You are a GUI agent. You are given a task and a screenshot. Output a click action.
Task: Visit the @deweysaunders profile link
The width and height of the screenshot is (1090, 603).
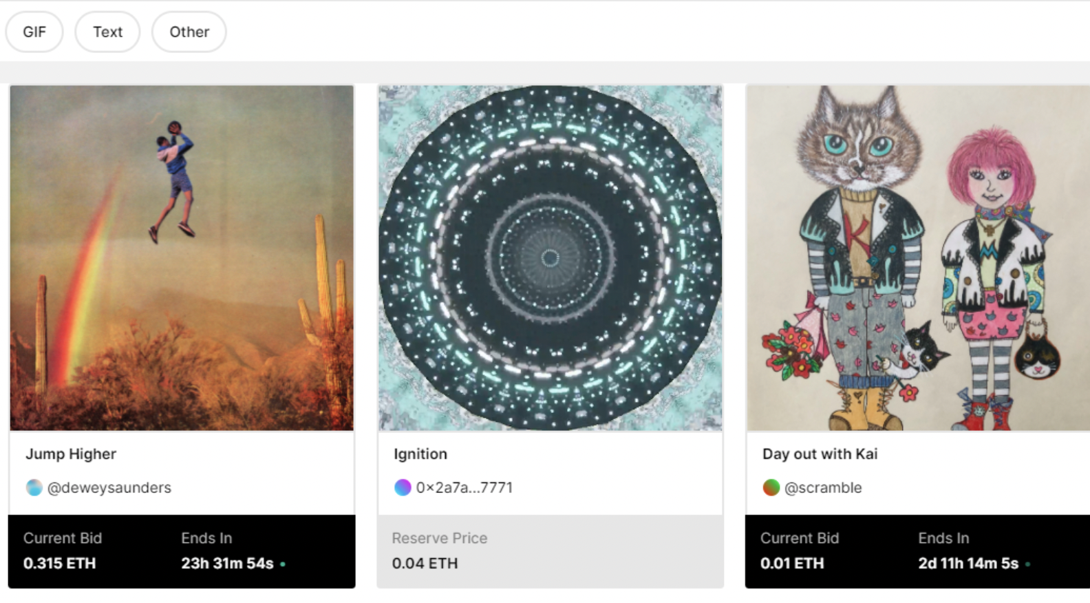pos(109,488)
